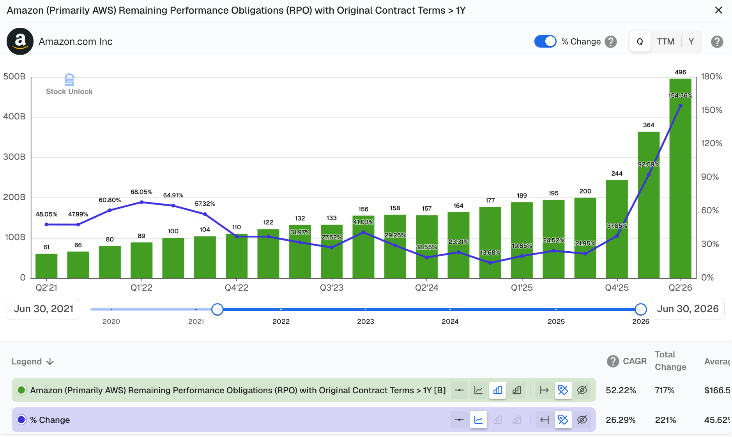Click the Jun 30, 2021 start date field
This screenshot has height=437, width=732.
click(x=44, y=309)
